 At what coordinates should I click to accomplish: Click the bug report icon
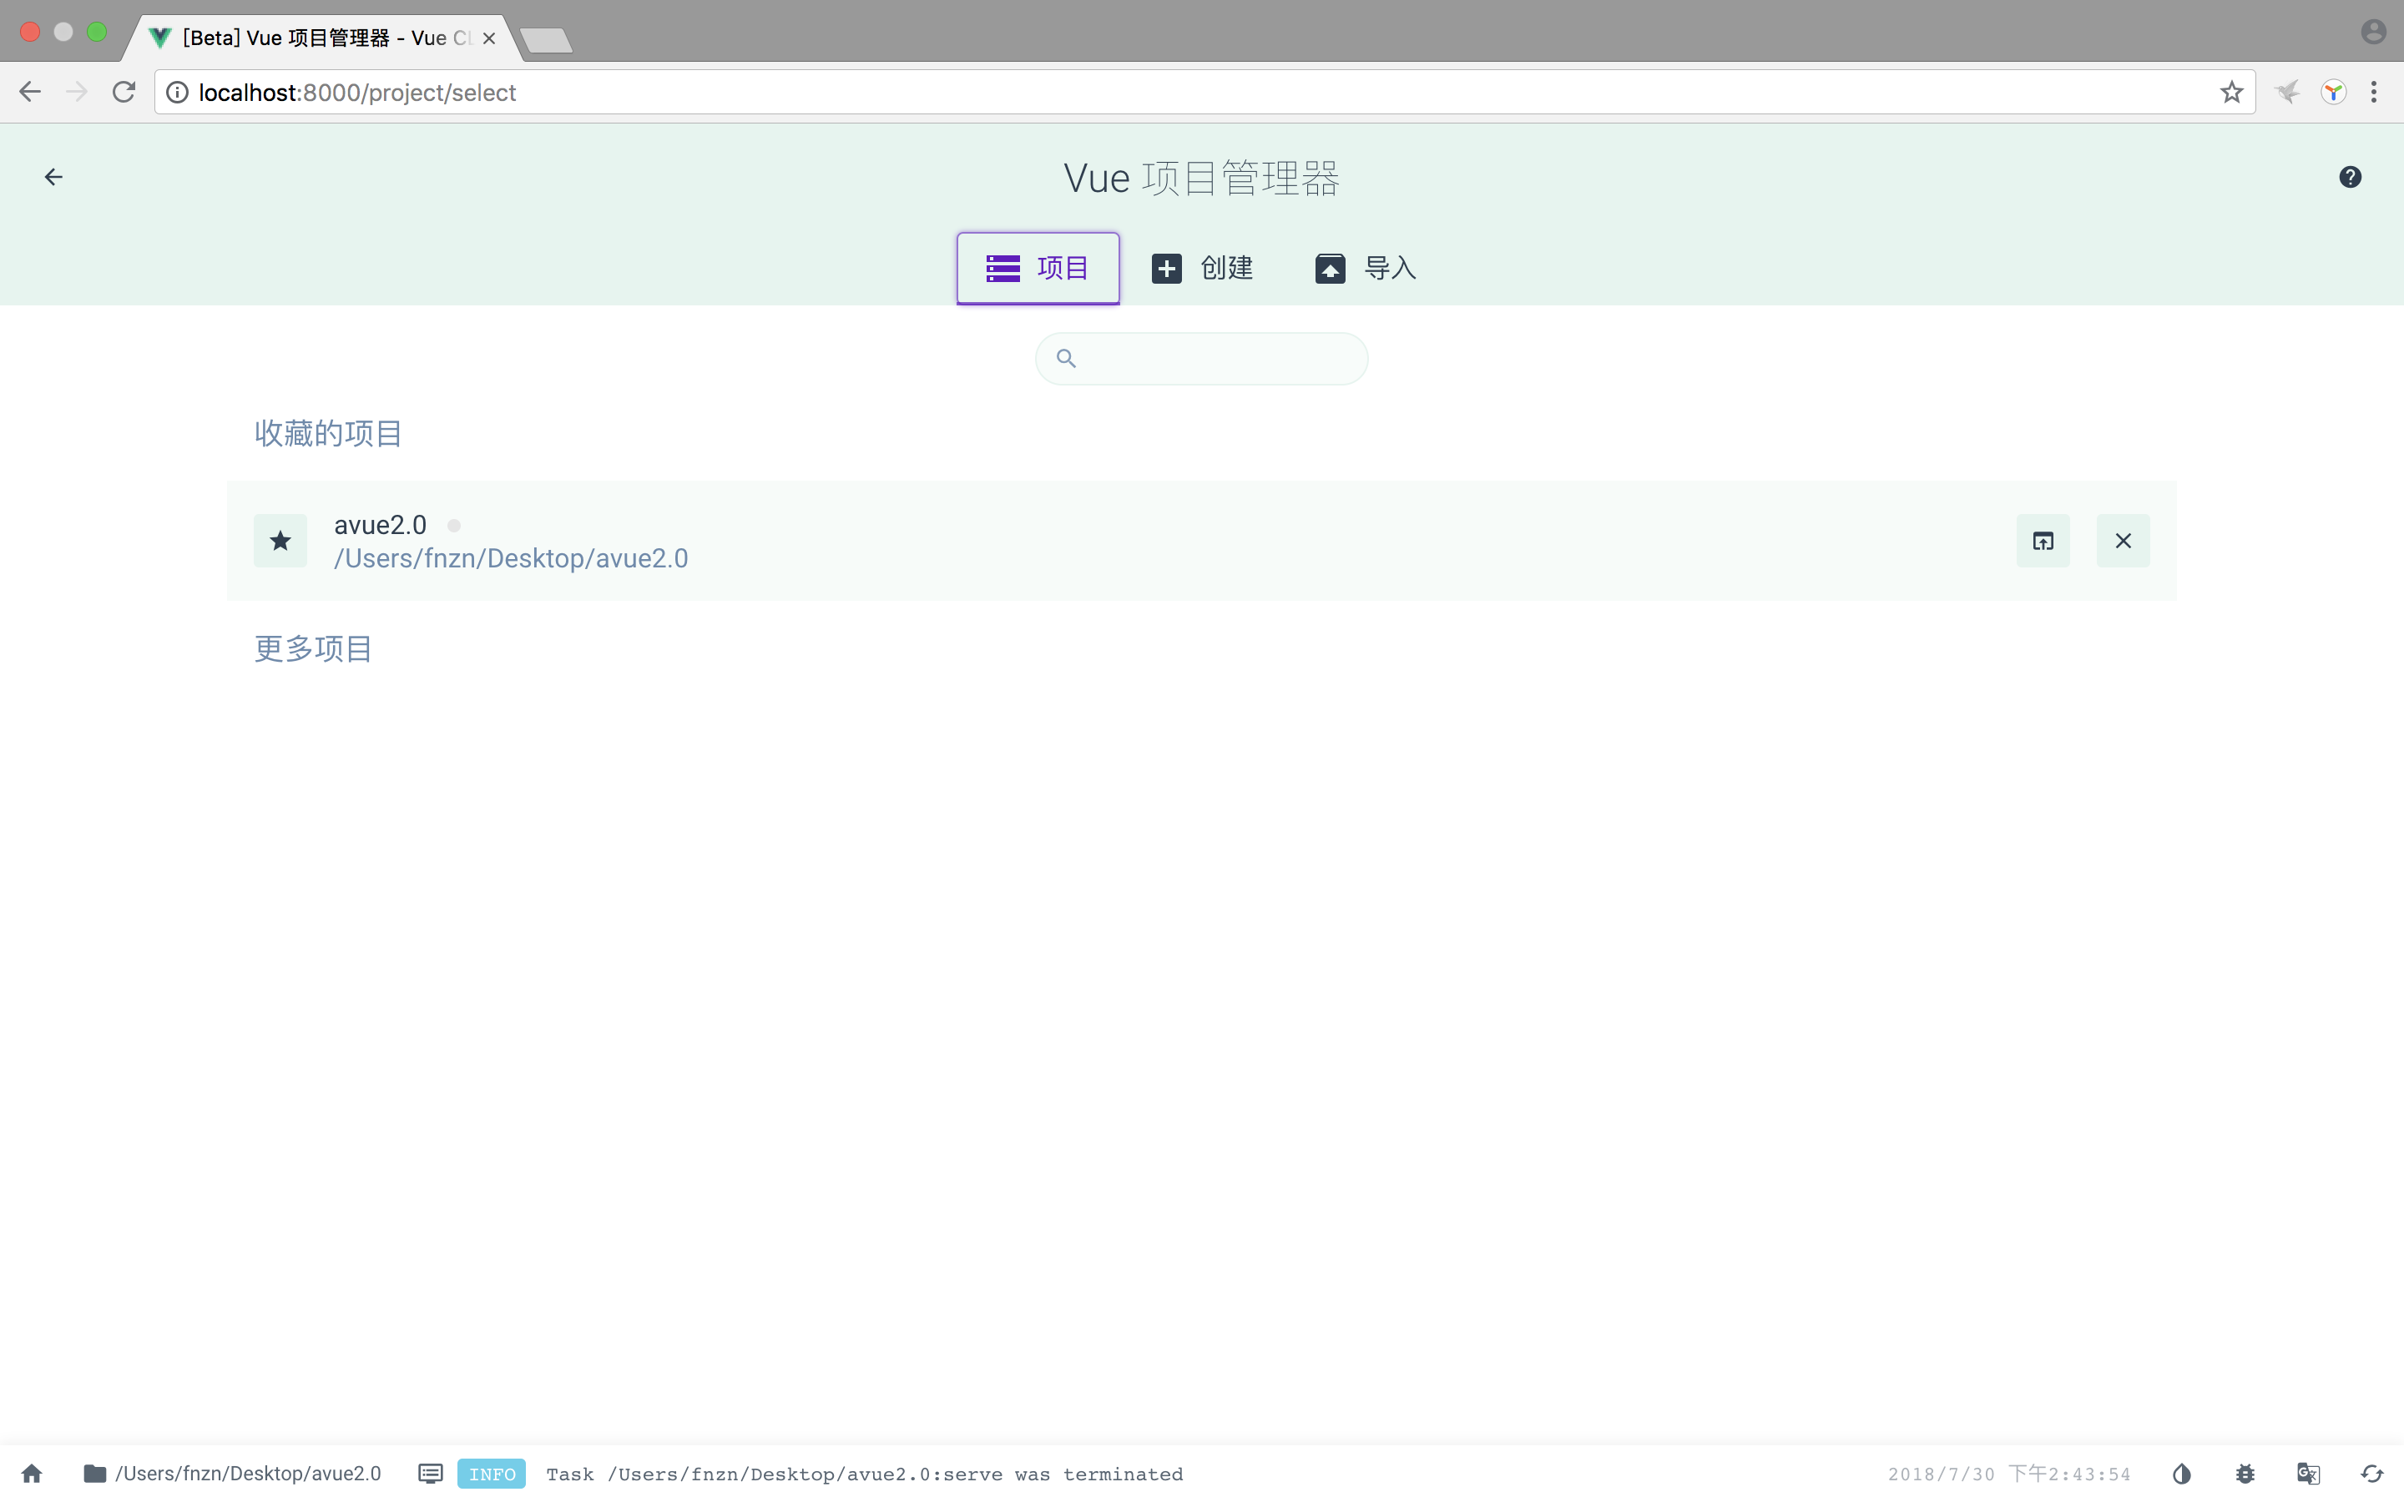(x=2245, y=1473)
